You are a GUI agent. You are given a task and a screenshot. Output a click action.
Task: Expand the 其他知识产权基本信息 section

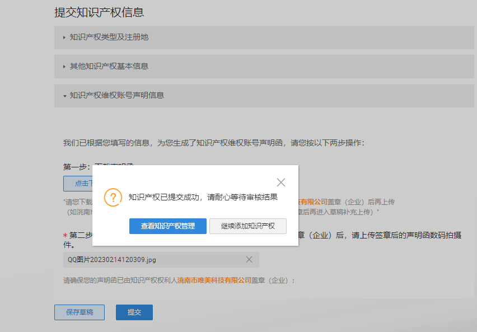click(109, 66)
